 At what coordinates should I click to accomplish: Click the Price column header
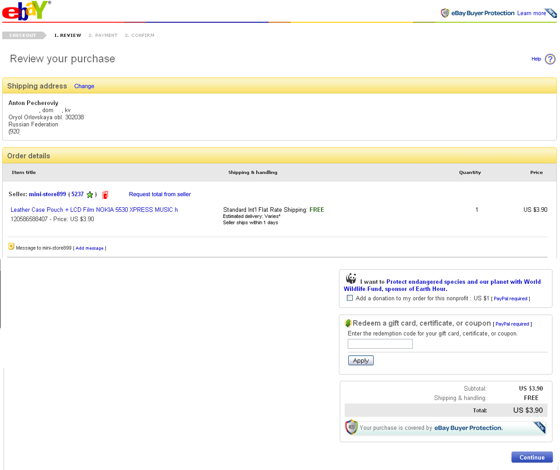click(537, 173)
